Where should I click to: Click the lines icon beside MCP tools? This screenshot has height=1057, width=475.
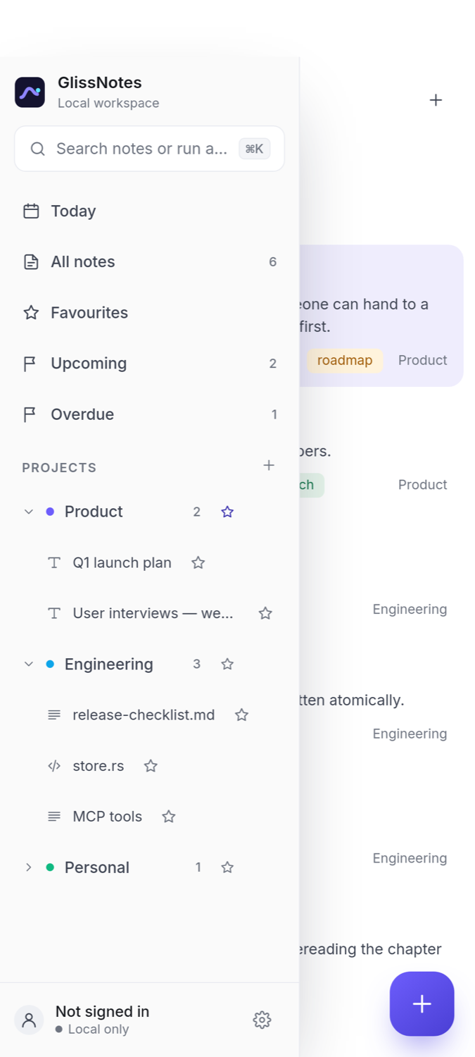pyautogui.click(x=53, y=817)
